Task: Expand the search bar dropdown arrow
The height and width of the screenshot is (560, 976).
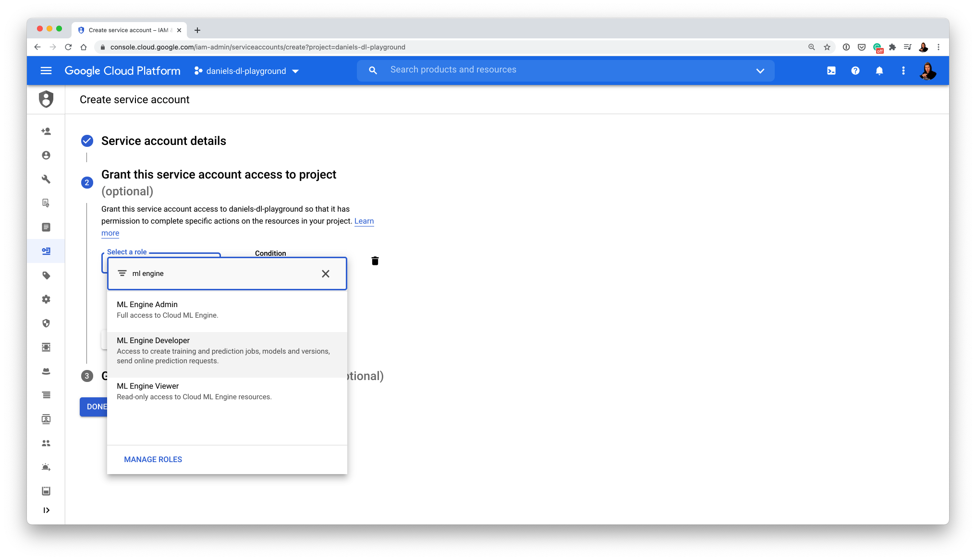Action: pyautogui.click(x=760, y=71)
